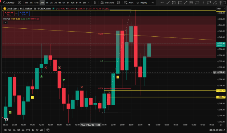Open the go to date calendar icon
This screenshot has width=227, height=133.
48,130
